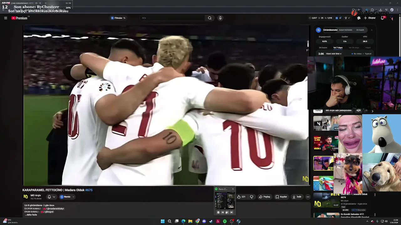Click the Oluştur create button

coord(370,18)
